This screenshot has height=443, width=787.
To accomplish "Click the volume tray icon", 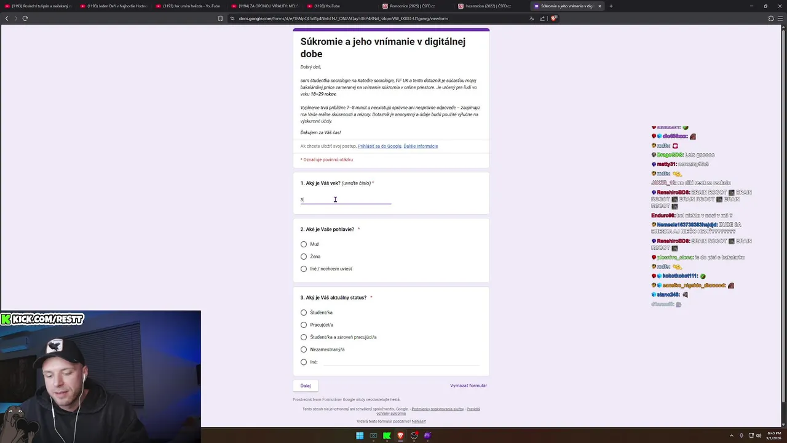I will point(758,436).
